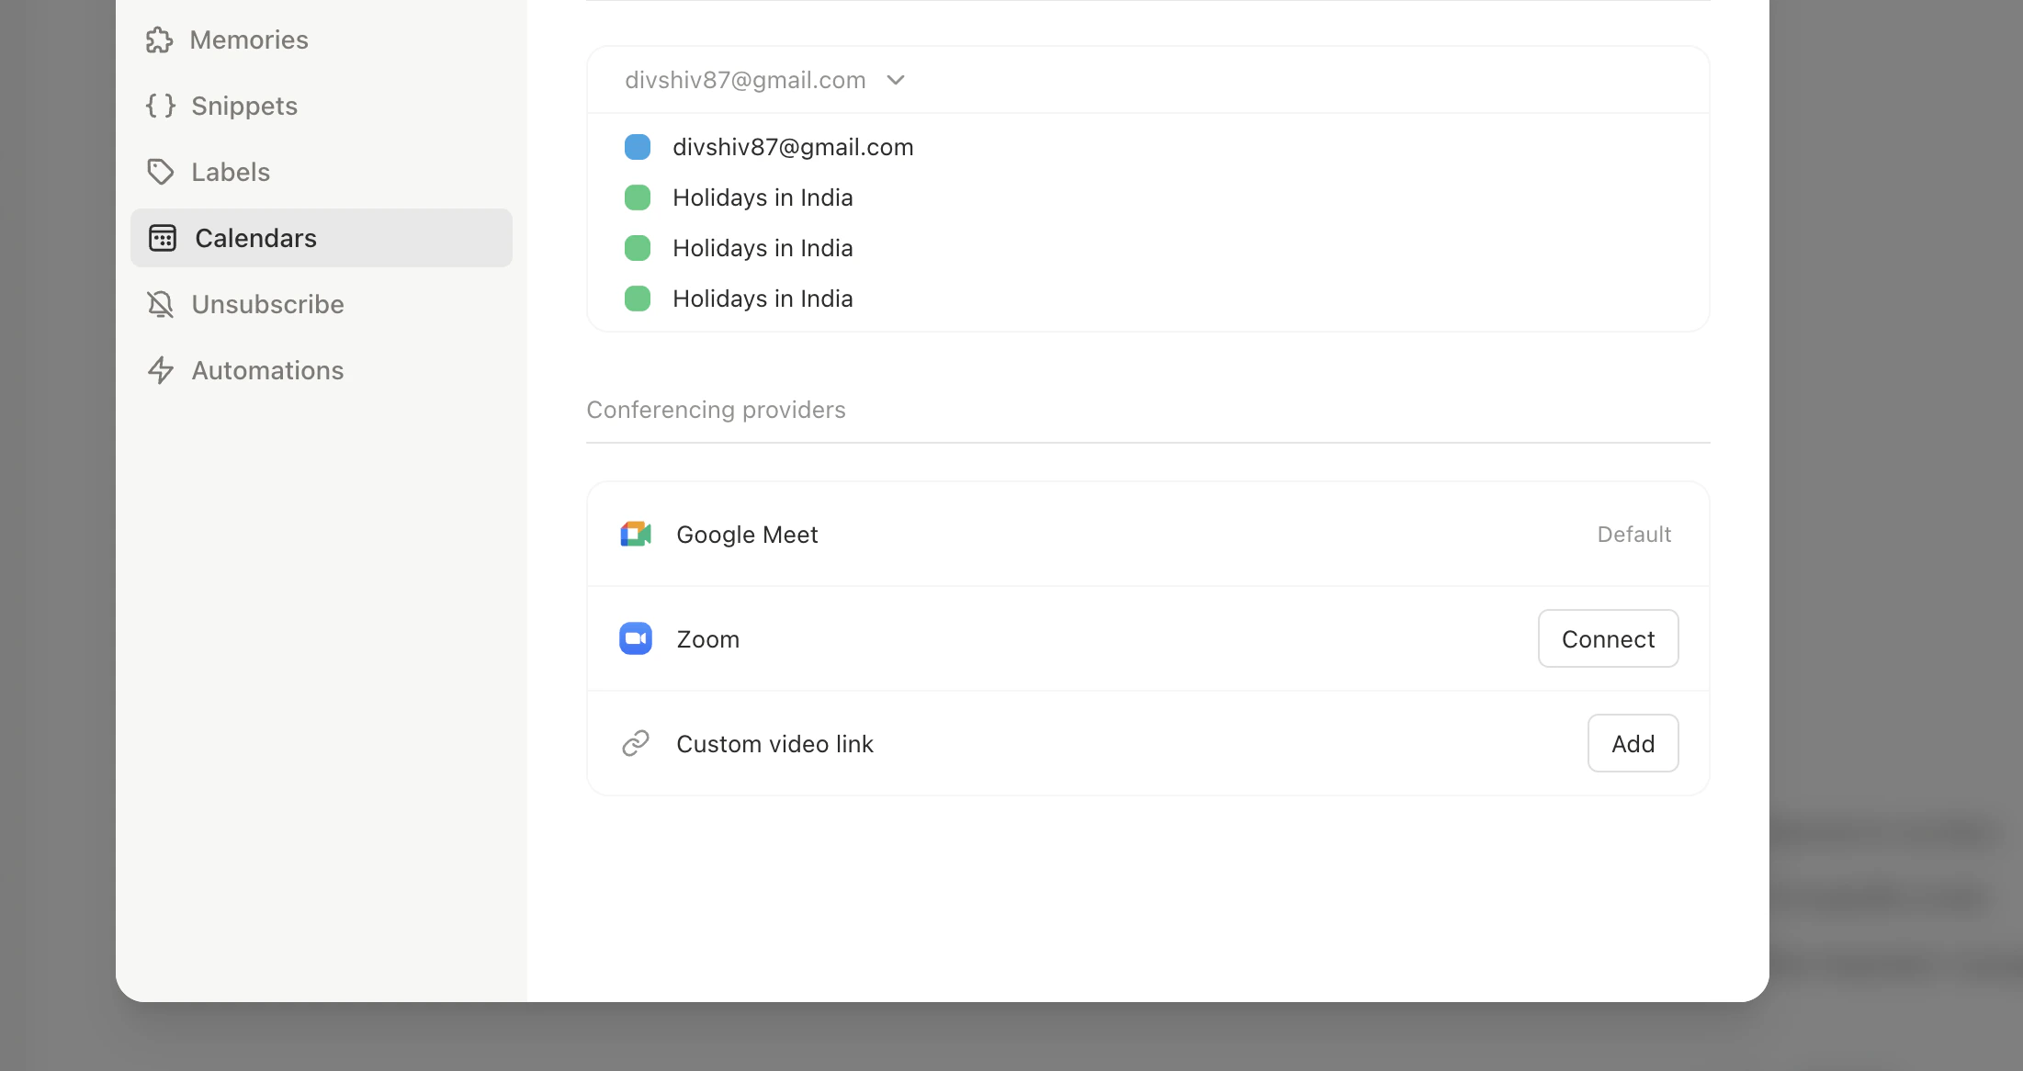2023x1071 pixels.
Task: Click the divshiv87@gmail.com calendar name
Action: tap(792, 147)
